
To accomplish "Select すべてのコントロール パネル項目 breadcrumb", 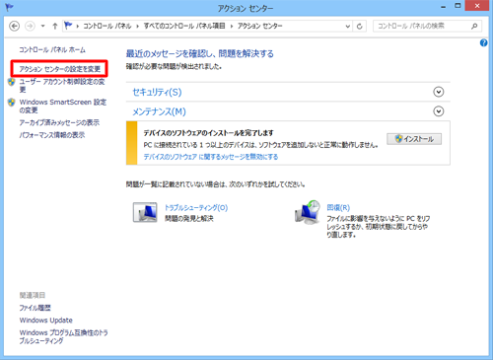I will click(184, 26).
